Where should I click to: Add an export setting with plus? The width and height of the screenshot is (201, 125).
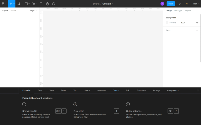[x=197, y=30]
